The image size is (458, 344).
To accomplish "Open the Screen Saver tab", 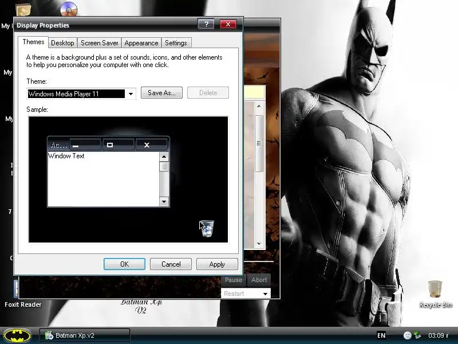I will 99,43.
